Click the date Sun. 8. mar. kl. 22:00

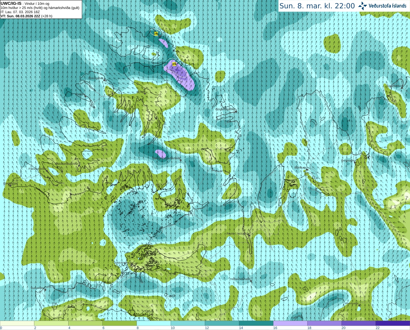pyautogui.click(x=317, y=6)
